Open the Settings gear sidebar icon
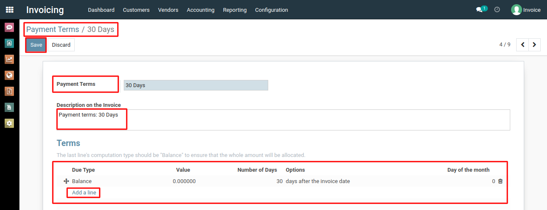547x210 pixels. [x=9, y=123]
